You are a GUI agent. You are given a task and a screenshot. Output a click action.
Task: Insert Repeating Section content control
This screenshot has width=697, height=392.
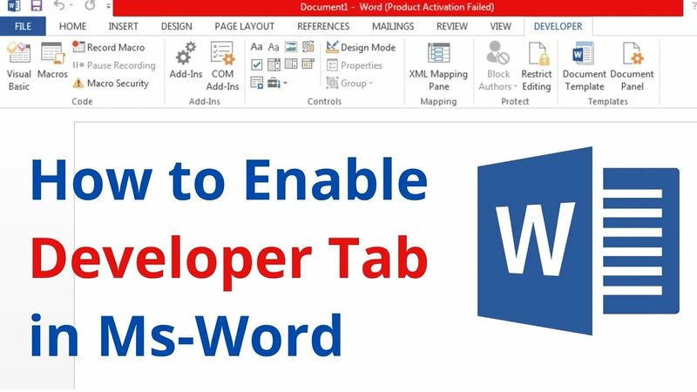coord(256,83)
